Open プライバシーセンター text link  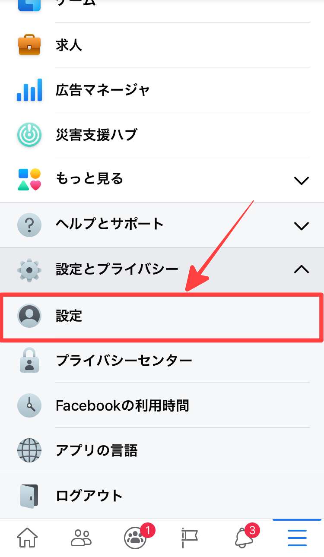click(x=124, y=361)
